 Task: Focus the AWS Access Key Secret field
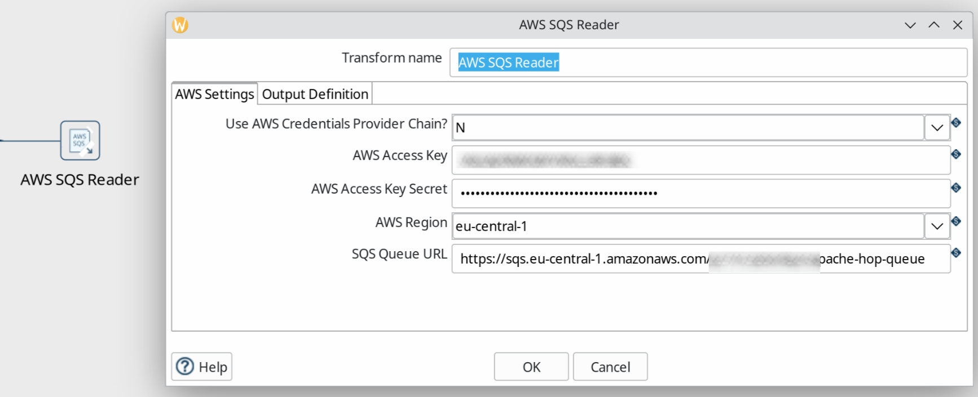click(x=701, y=193)
